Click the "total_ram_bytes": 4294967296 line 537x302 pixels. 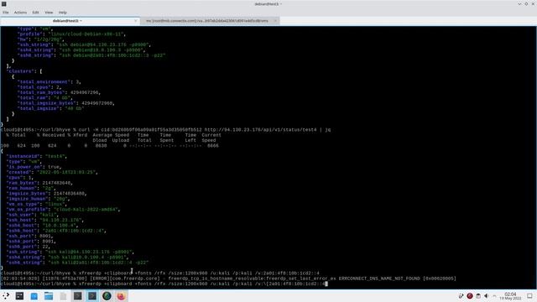click(x=59, y=92)
